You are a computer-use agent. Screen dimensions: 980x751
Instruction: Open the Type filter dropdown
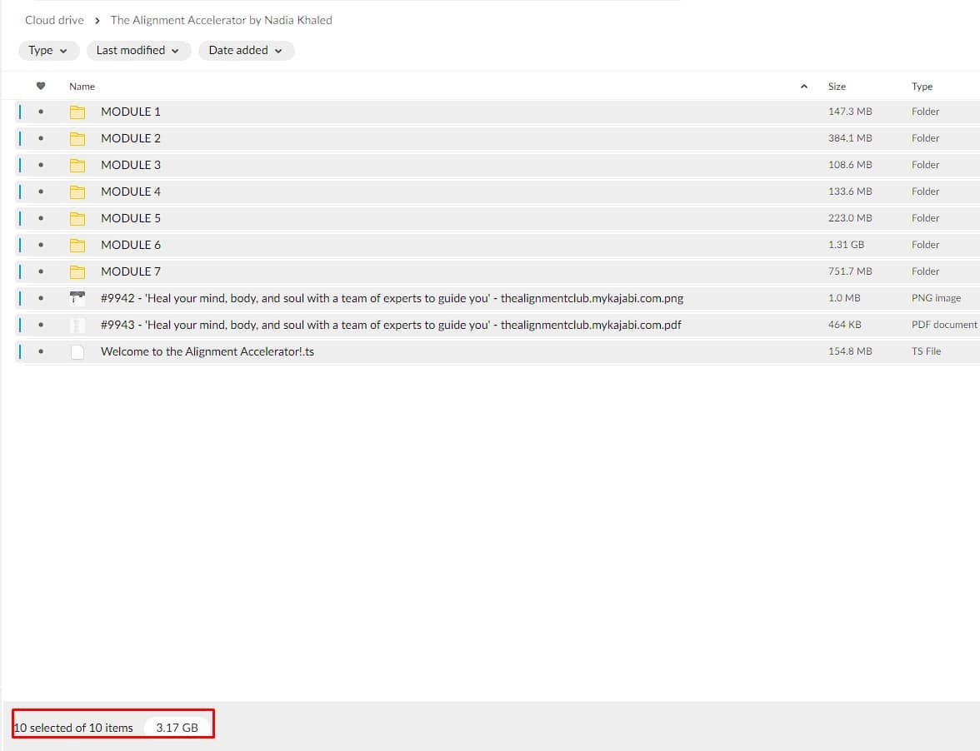[48, 51]
